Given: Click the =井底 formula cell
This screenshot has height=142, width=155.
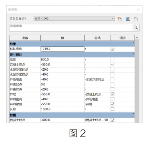Looking at the screenshot, I should [x=98, y=104].
